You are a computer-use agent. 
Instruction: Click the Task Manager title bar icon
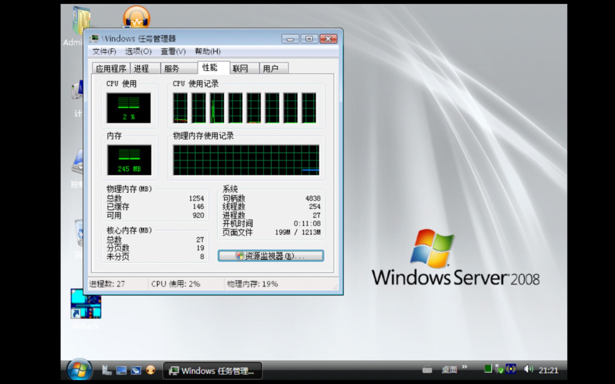point(94,38)
